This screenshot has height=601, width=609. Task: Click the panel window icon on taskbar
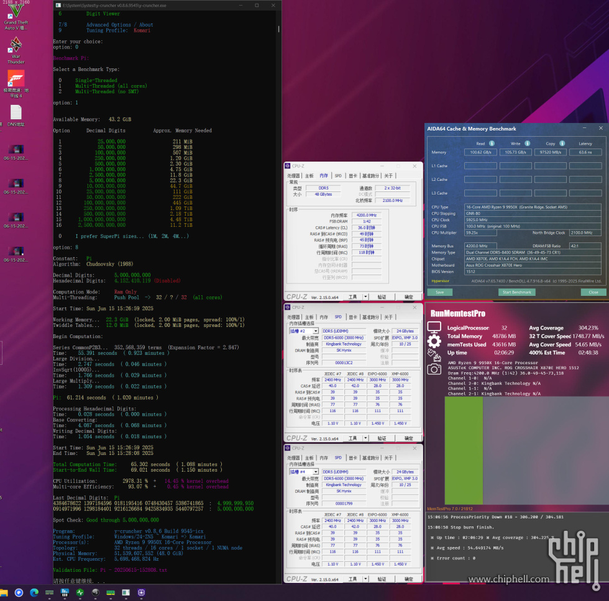coord(126,592)
